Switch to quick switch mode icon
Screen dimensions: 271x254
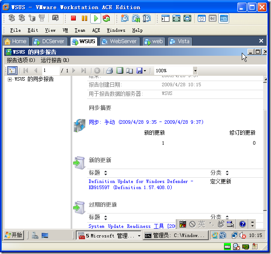187,18
